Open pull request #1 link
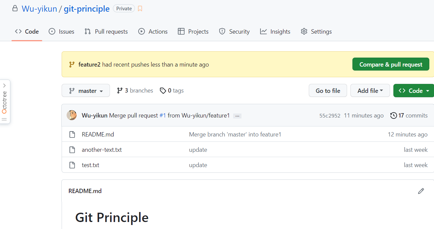 click(x=163, y=115)
